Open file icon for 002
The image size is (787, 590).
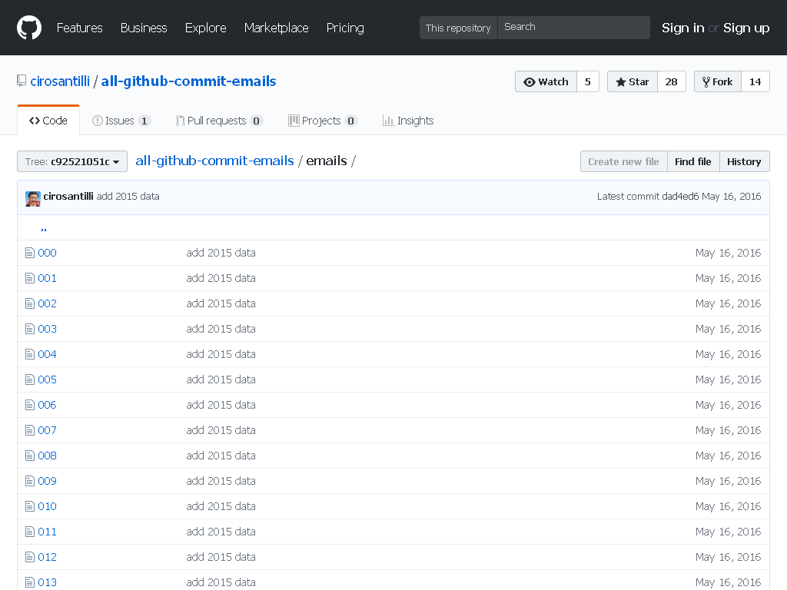pyautogui.click(x=30, y=303)
